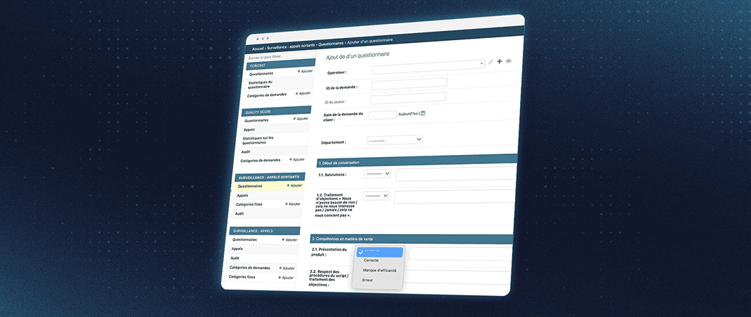Click Ajouter beside Quality Score Questionnaires
Screen dimensions: 751x317
301,119
